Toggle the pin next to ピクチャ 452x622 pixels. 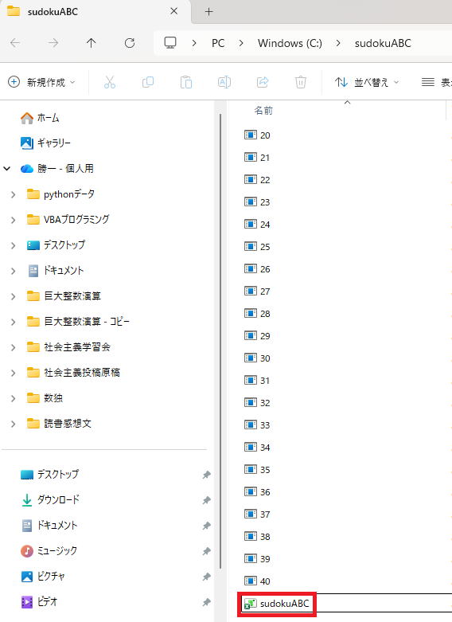coord(206,577)
